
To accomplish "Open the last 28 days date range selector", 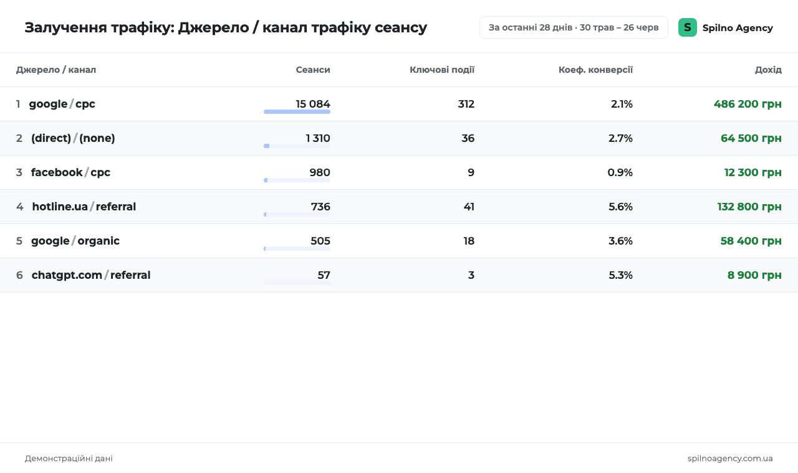I will 574,27.
